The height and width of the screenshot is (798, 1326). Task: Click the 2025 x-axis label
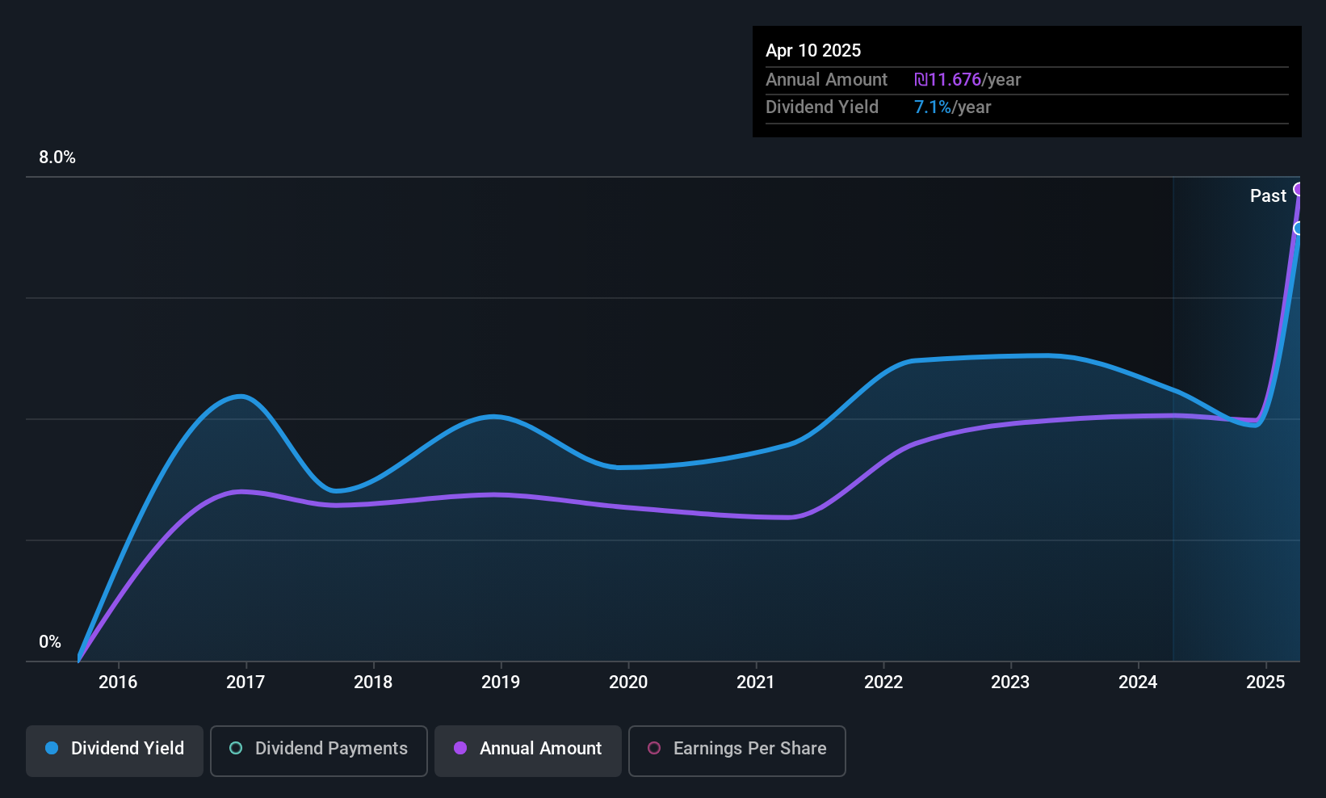(x=1265, y=682)
